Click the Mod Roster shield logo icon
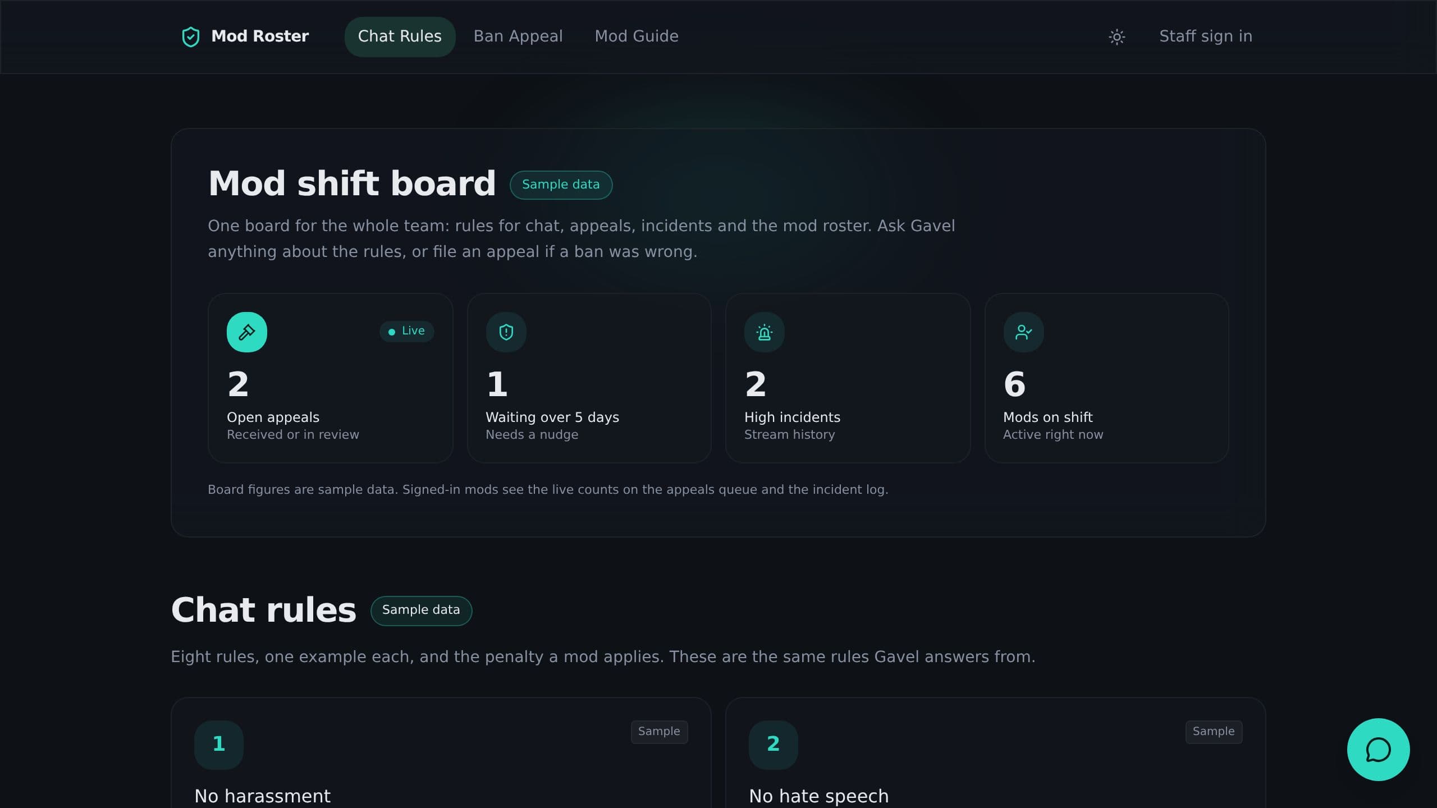Viewport: 1437px width, 808px height. 191,37
